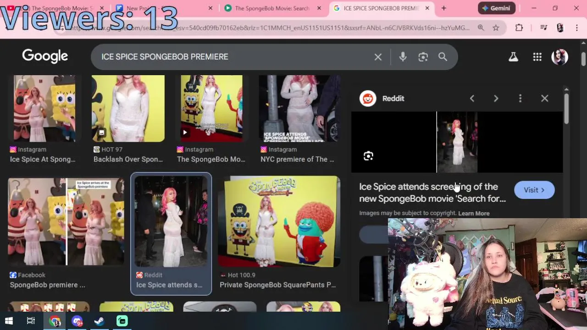This screenshot has width=587, height=330.
Task: Open Google Lens camera search icon
Action: pos(423,57)
